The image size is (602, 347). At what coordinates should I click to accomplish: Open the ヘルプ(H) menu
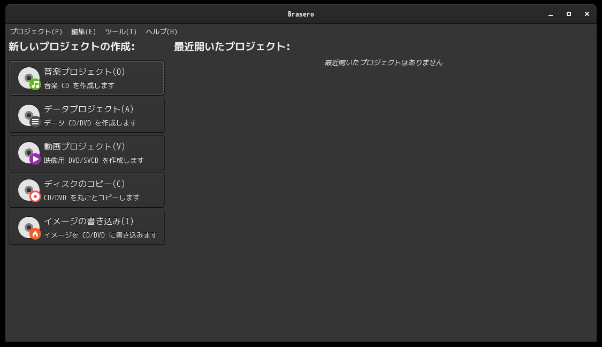click(x=161, y=31)
